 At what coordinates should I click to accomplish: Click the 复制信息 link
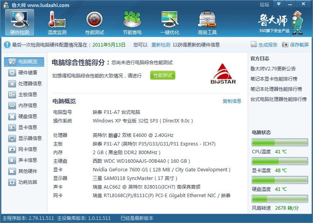coord(232,101)
